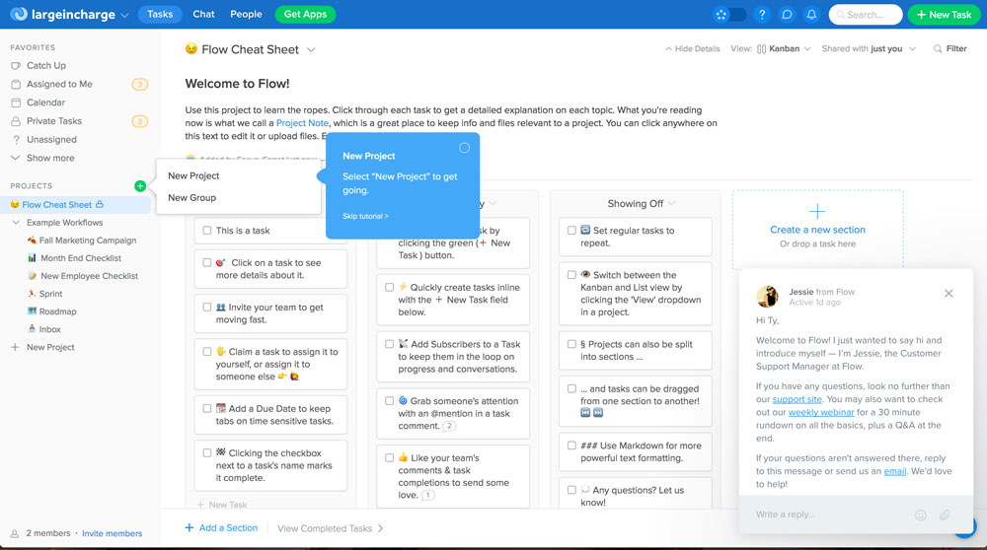Click the Catch Up sidebar icon
The height and width of the screenshot is (550, 987).
pos(16,65)
